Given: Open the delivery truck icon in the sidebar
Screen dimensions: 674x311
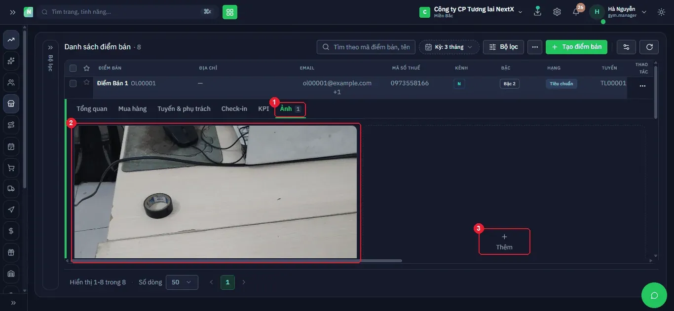Looking at the screenshot, I should 11,189.
